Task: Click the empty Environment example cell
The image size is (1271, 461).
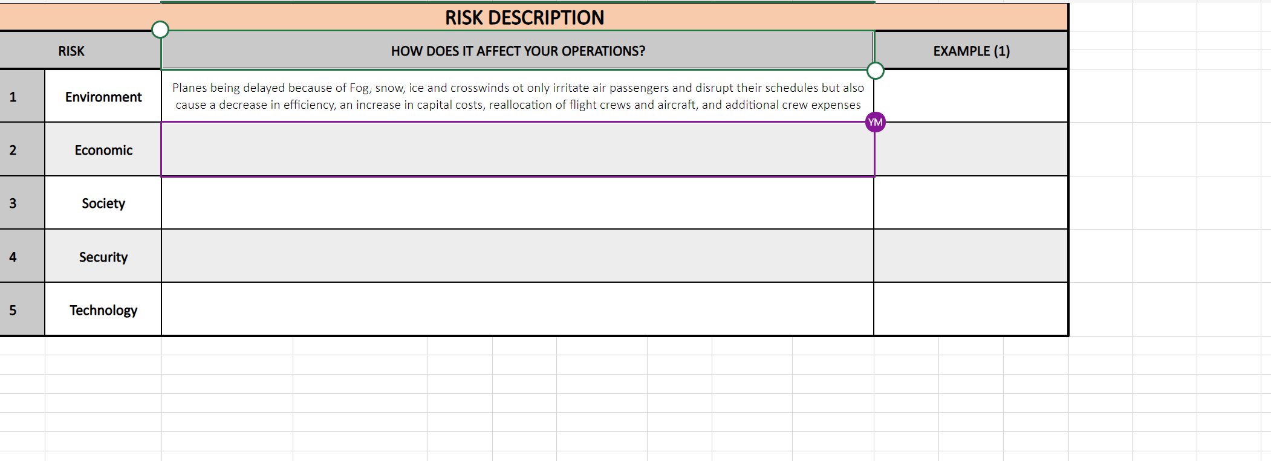Action: (x=970, y=95)
